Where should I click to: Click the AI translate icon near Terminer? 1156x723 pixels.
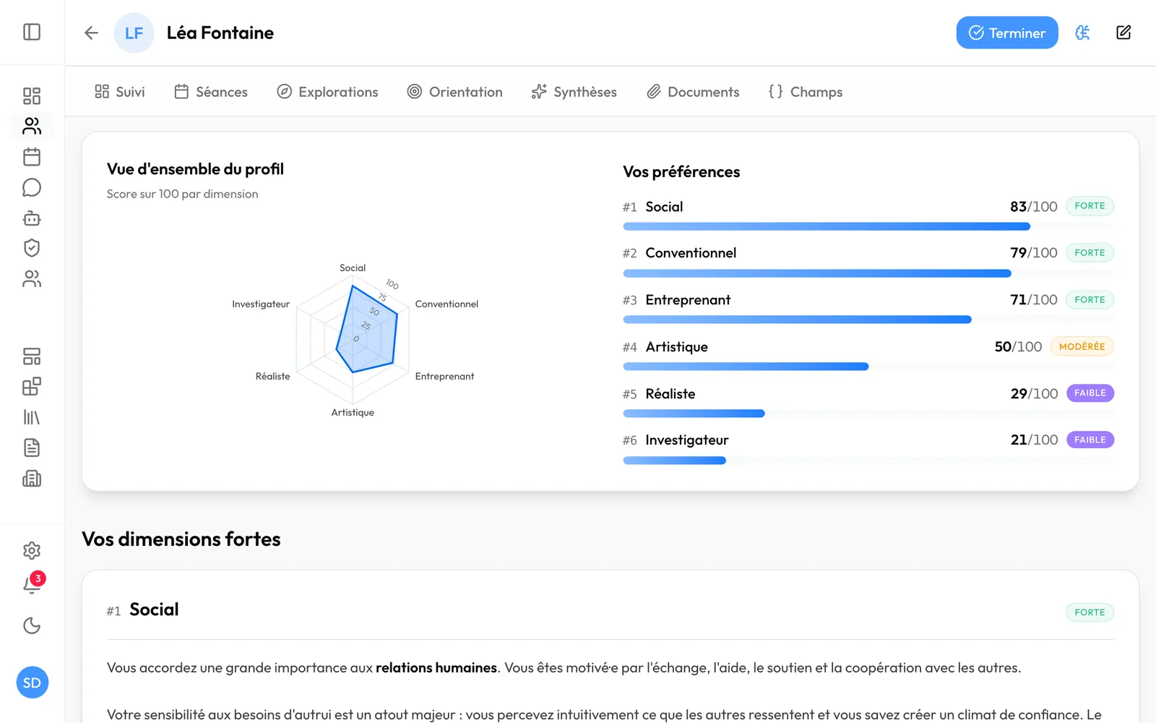1082,33
